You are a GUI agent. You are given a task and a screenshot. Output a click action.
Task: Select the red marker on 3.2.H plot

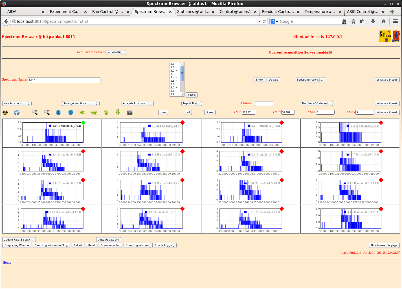(282, 123)
